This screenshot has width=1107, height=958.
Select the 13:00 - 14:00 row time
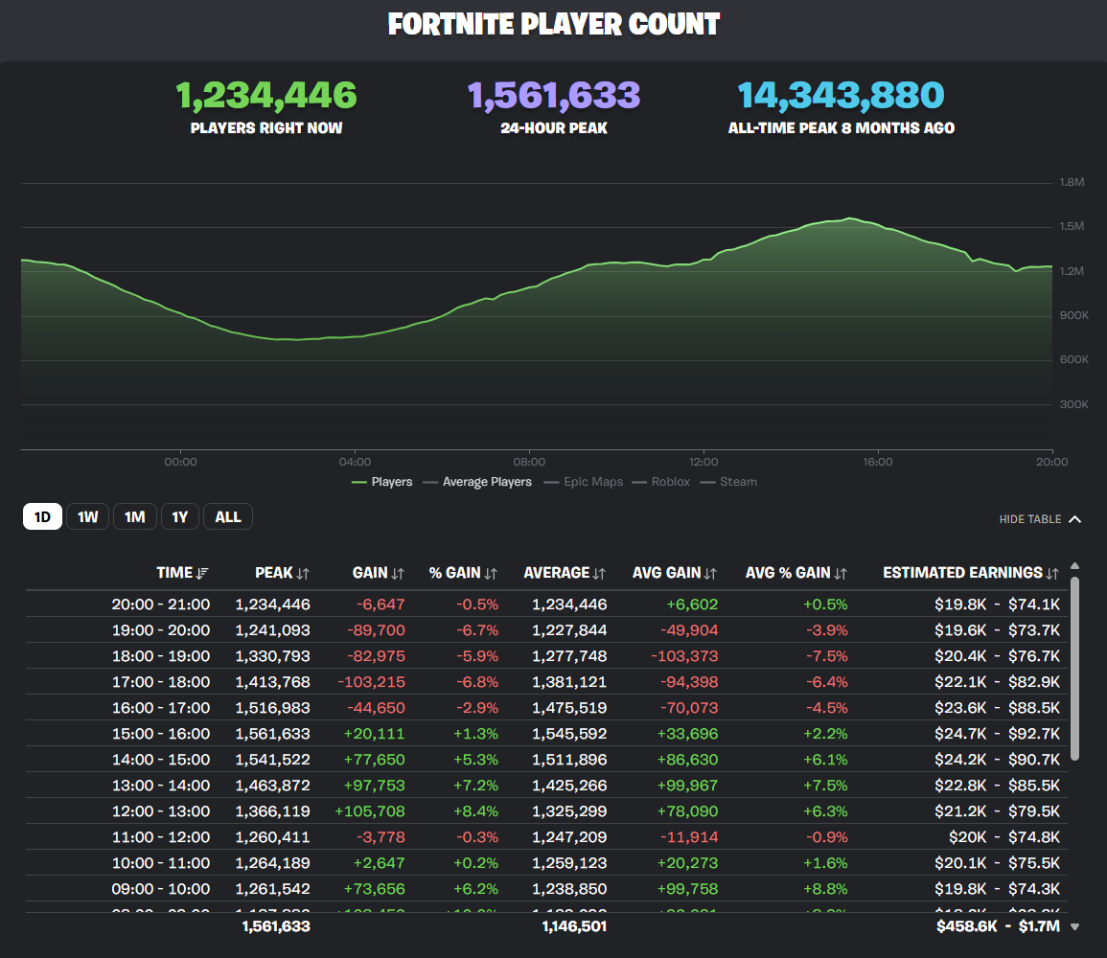(161, 786)
